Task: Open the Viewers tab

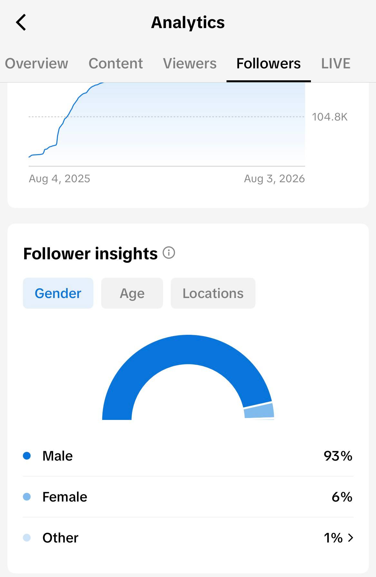Action: coord(190,64)
